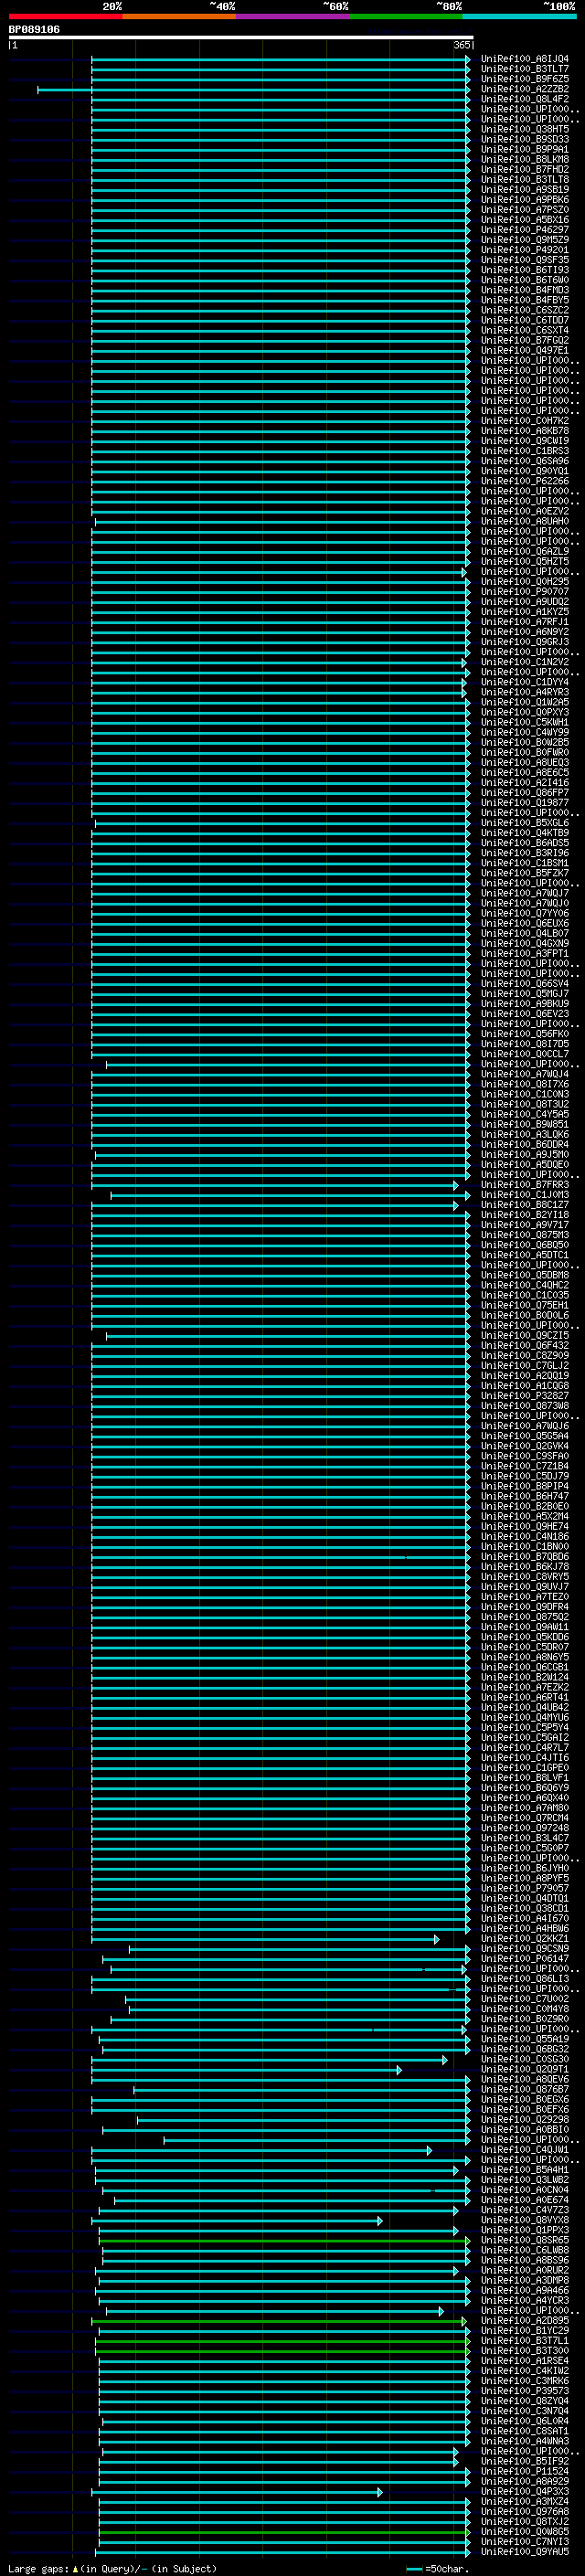Click the green alignment bar of UniRef100_Q8SR65
The width and height of the screenshot is (585, 2576).
click(x=285, y=2241)
